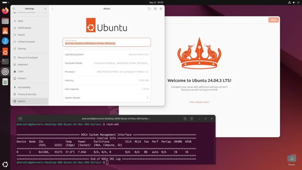The image size is (302, 170).
Task: Click the Device Name text field
Action: 107,42
